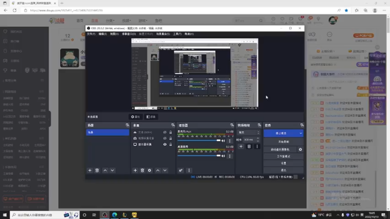The width and height of the screenshot is (390, 219).
Task: Move source down in the Sources panel
Action: point(165,170)
